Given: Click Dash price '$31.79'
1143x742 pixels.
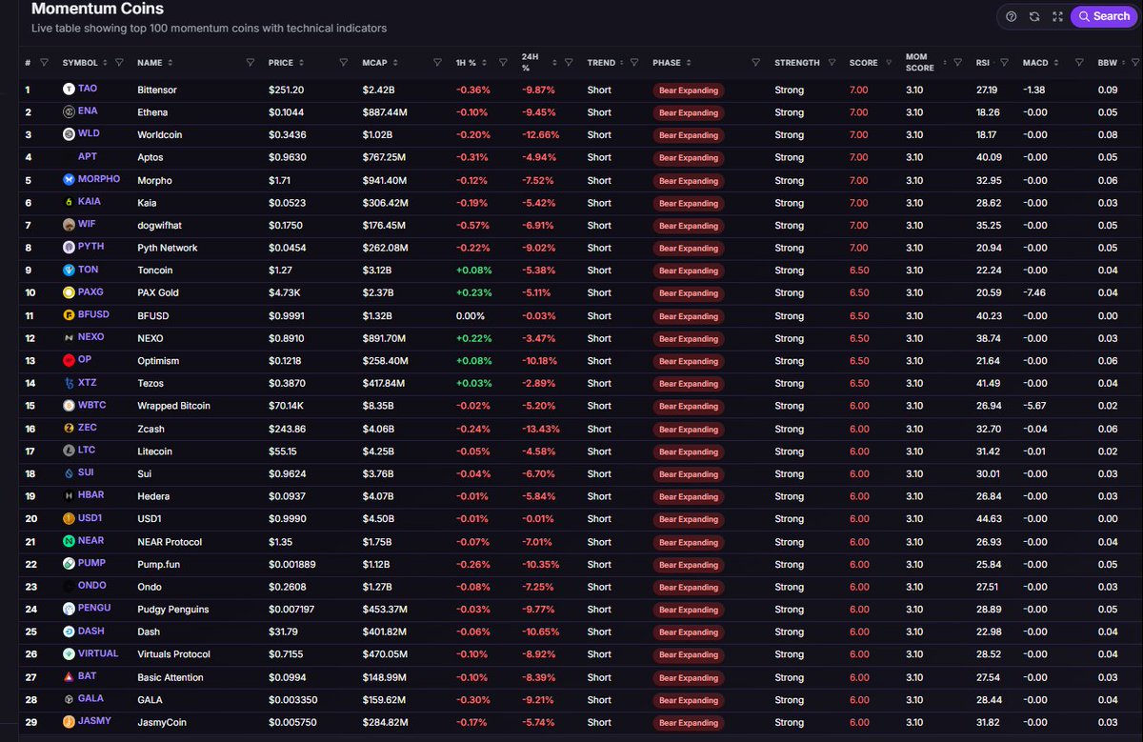Looking at the screenshot, I should [x=283, y=632].
